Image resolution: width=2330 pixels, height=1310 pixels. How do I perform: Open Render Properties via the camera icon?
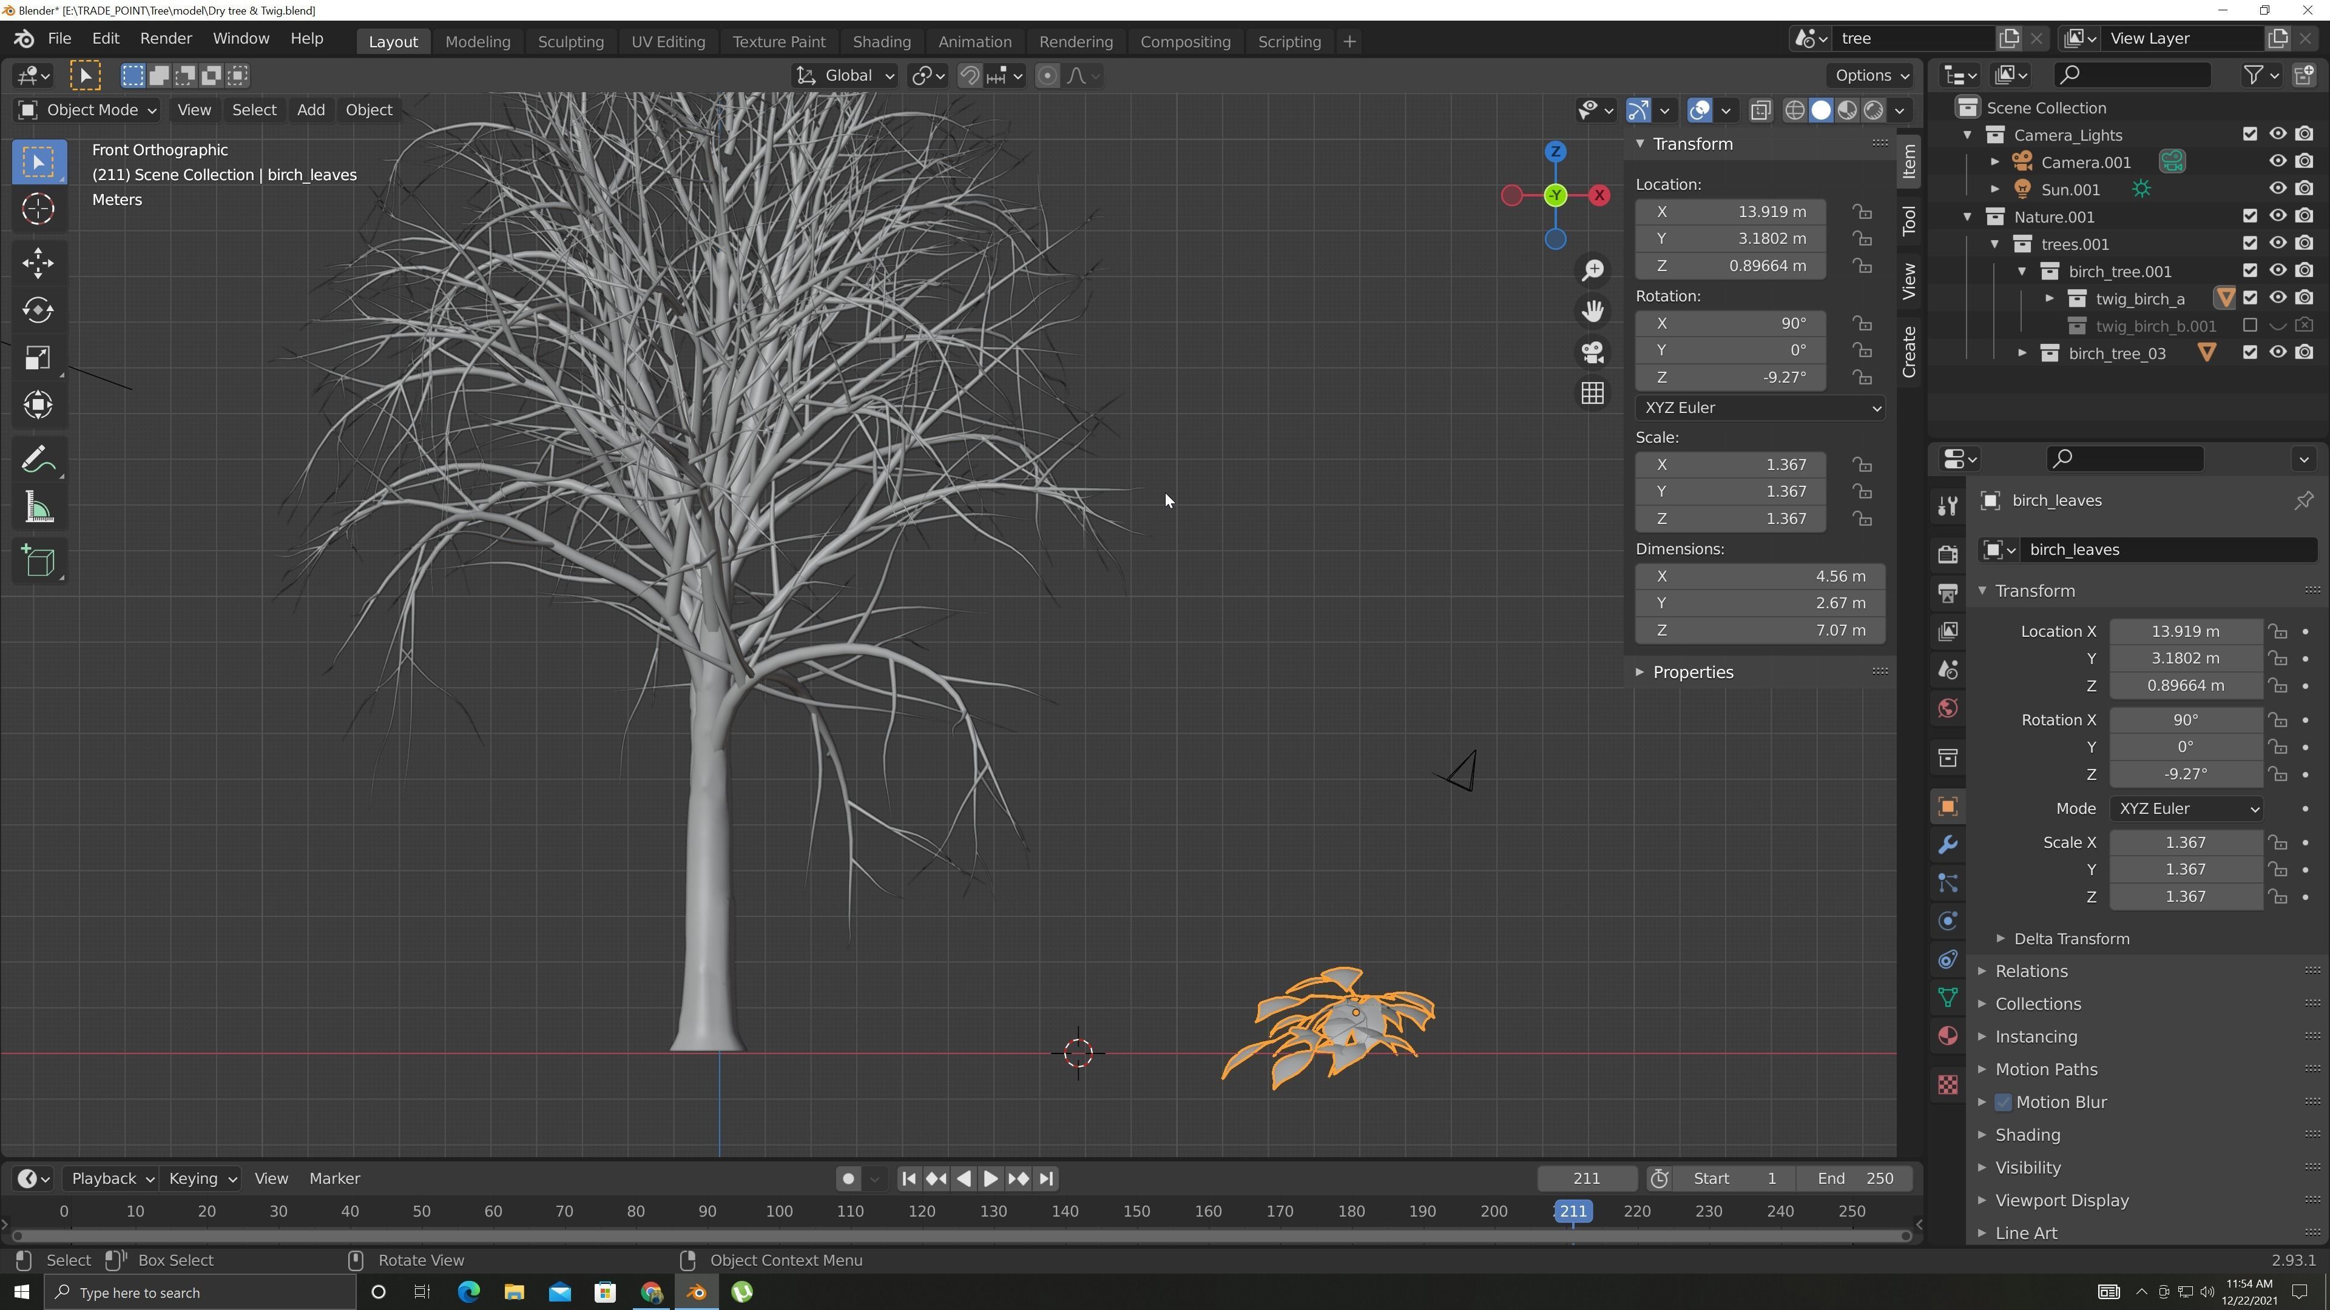pyautogui.click(x=1947, y=553)
